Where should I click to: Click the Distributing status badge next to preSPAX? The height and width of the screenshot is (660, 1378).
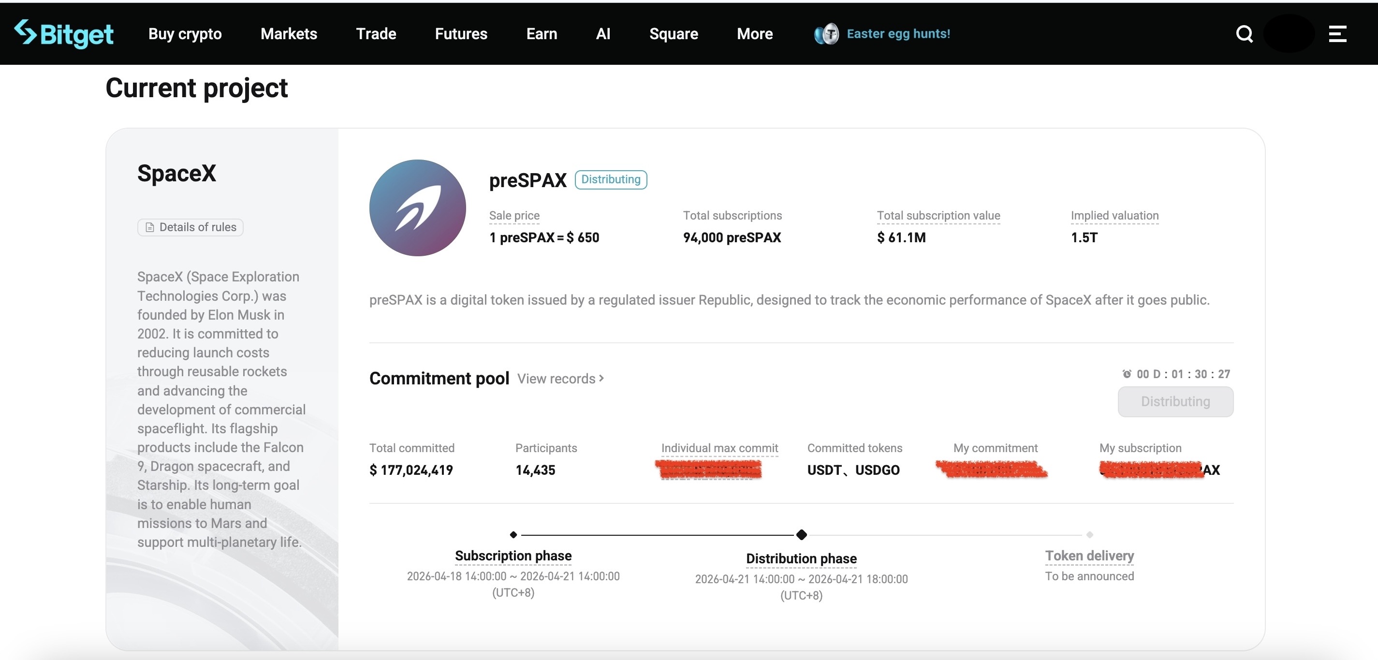(611, 180)
